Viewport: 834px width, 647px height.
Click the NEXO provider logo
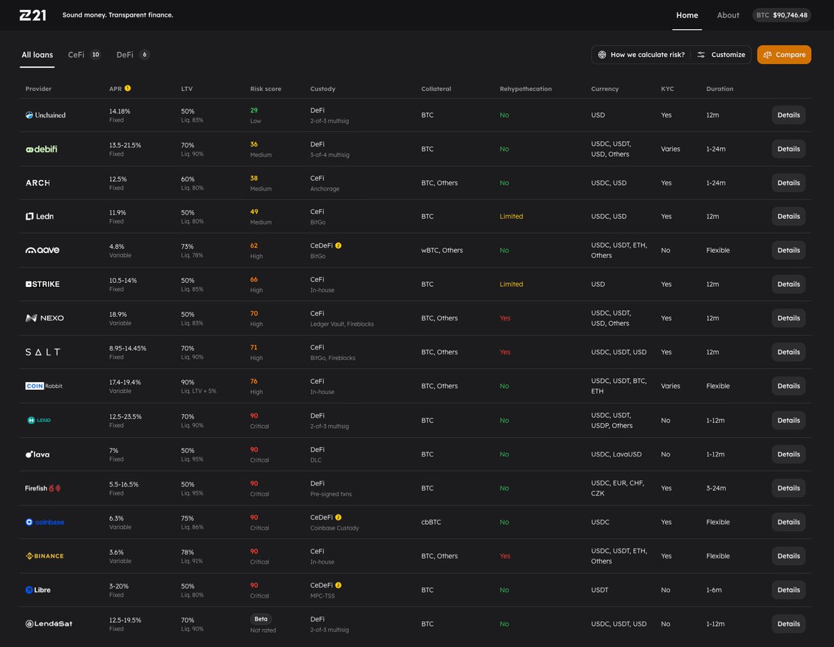44,318
